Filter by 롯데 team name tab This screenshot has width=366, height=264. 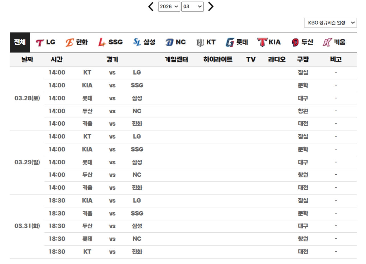pos(242,42)
